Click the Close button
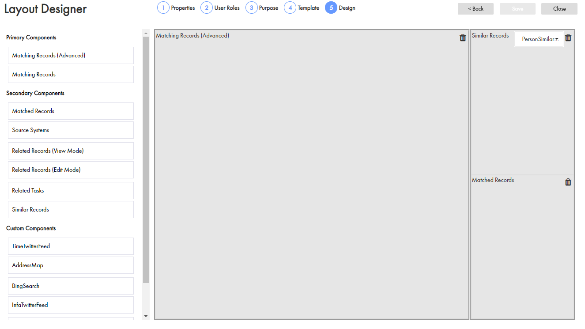 (x=559, y=9)
